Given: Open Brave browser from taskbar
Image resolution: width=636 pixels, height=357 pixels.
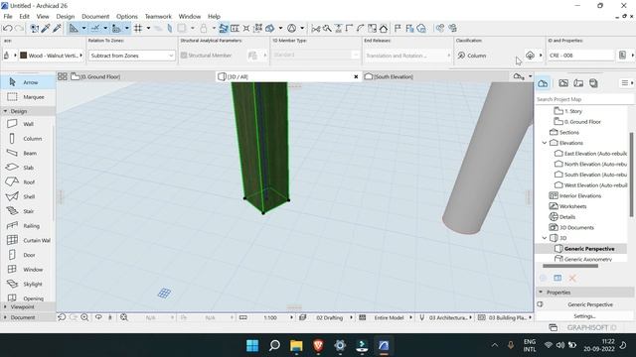Looking at the screenshot, I should 318,345.
